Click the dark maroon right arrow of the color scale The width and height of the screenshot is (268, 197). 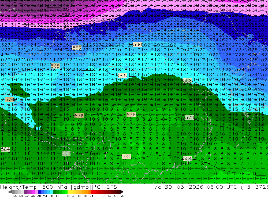(x=122, y=192)
